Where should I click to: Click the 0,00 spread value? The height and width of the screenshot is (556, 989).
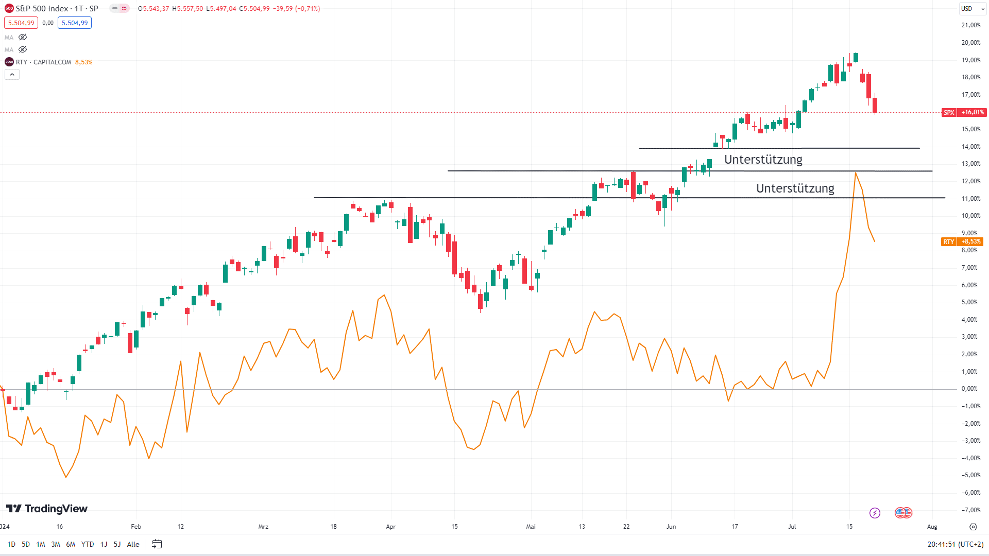coord(48,23)
